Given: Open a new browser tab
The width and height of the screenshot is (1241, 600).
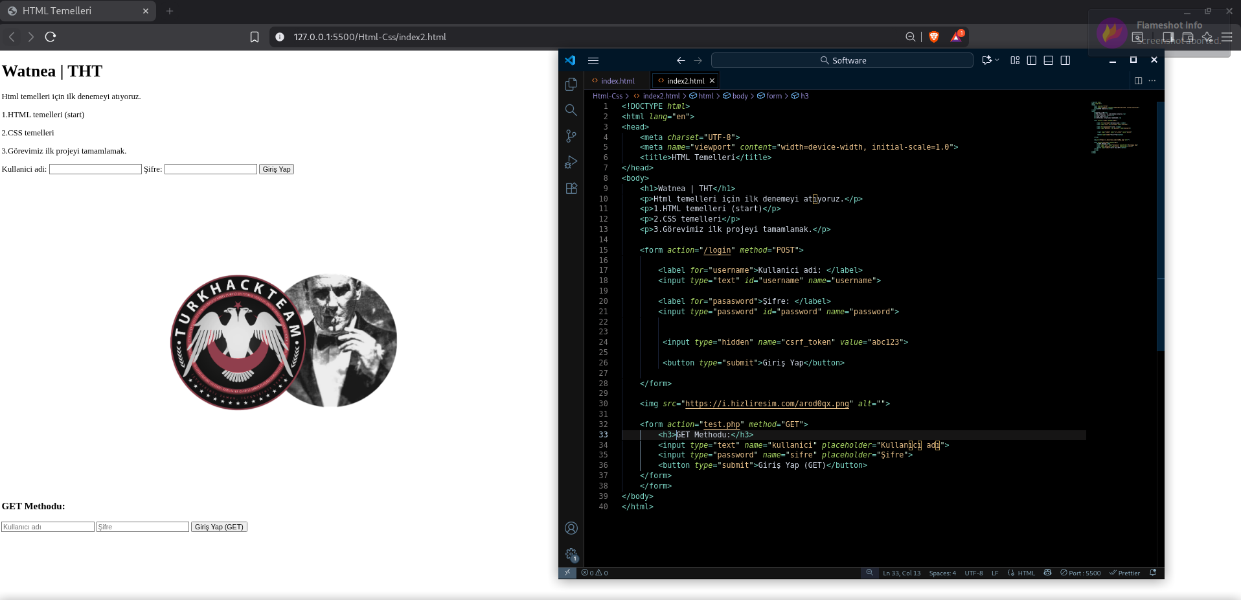Looking at the screenshot, I should pos(170,11).
